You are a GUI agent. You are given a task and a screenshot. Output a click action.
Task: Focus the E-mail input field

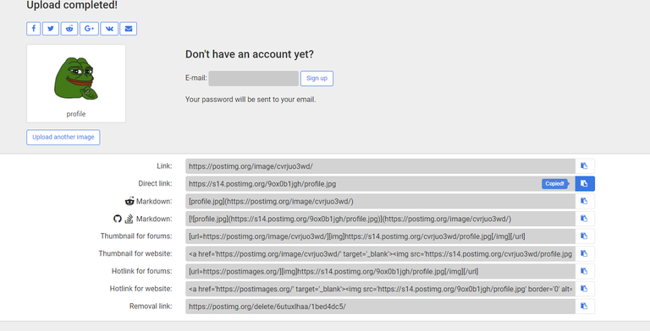tap(253, 79)
